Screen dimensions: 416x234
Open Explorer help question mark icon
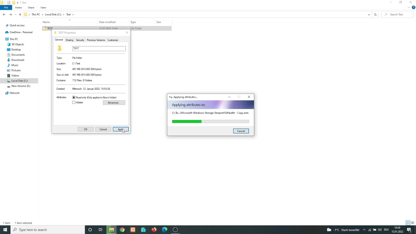tap(413, 7)
